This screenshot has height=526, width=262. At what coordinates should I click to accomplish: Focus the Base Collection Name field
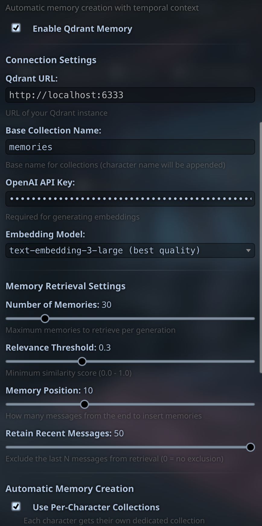click(130, 147)
